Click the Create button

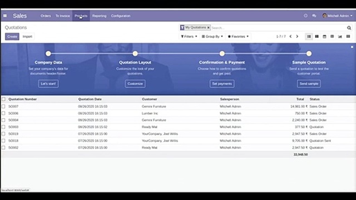12,36
